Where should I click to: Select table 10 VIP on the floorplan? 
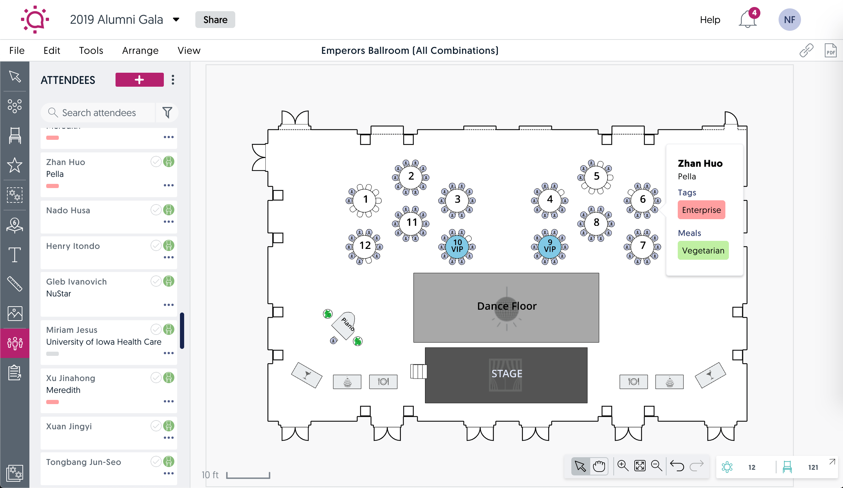click(457, 246)
